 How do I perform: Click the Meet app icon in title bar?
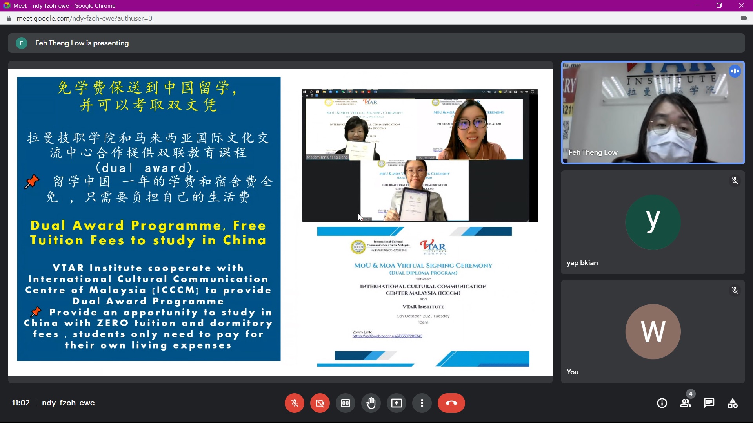click(7, 5)
